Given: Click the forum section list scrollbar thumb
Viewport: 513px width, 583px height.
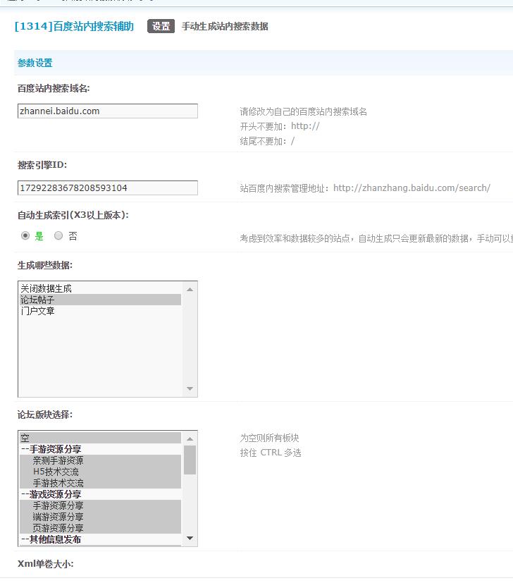Looking at the screenshot, I should 190,459.
